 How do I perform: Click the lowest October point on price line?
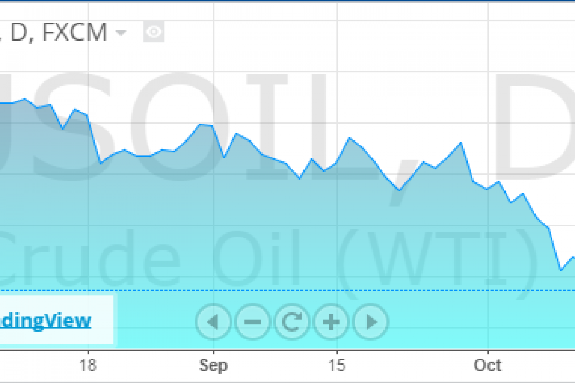[x=561, y=270]
